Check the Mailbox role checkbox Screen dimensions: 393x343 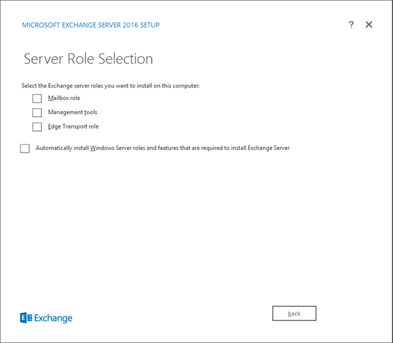(x=37, y=98)
